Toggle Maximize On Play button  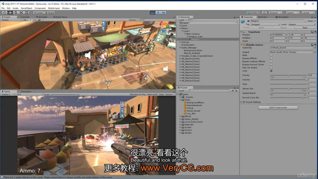coord(138,94)
